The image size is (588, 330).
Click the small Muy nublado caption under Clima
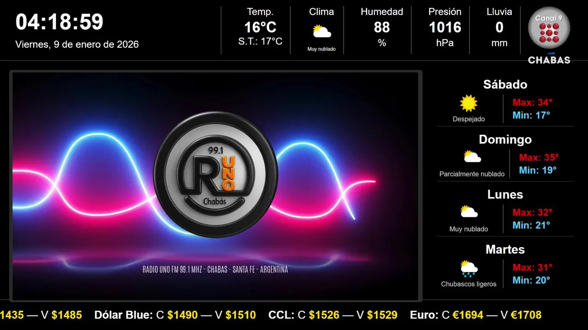coord(322,49)
